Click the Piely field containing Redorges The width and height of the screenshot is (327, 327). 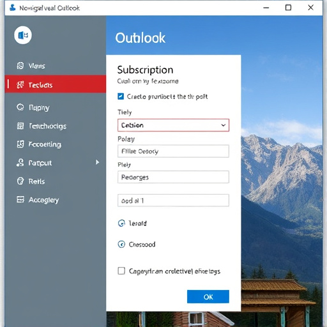[173, 177]
